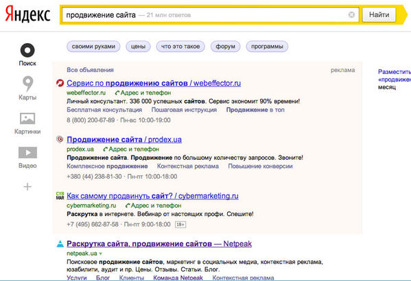Open "Адрес и телефон" for webeffector.ru

[143, 93]
